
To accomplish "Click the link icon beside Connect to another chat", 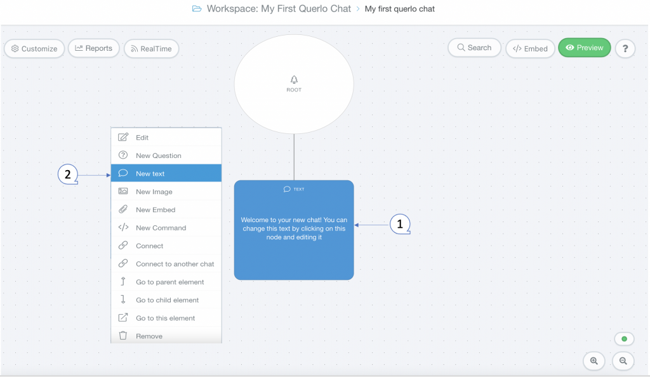I will click(x=123, y=263).
